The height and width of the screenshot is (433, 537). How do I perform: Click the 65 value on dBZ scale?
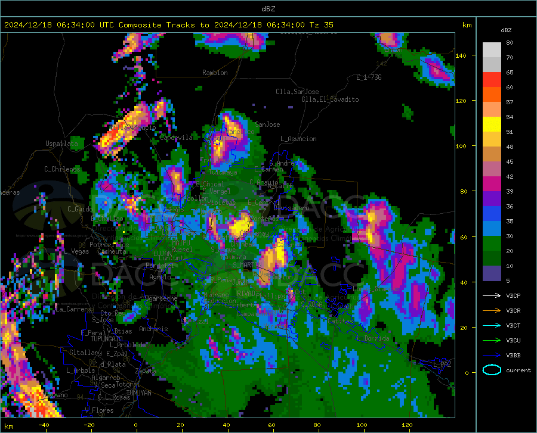tap(510, 72)
